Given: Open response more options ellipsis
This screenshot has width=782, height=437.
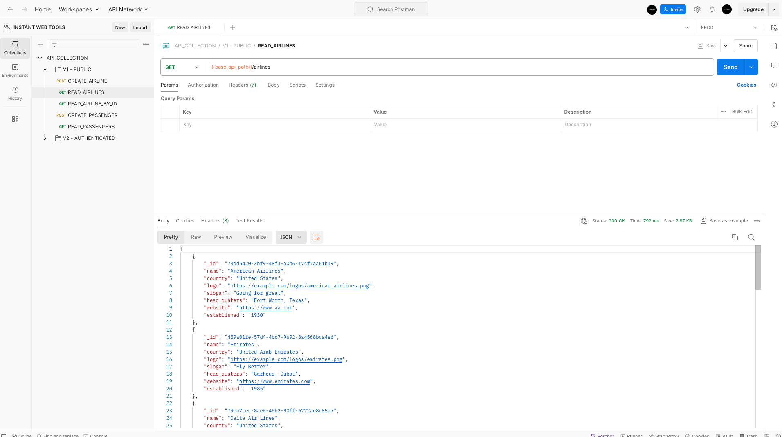Looking at the screenshot, I should point(757,221).
